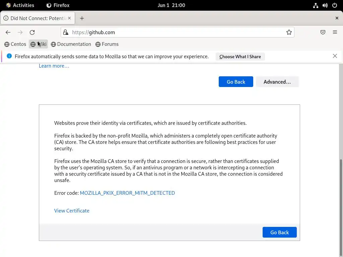Click the Forward navigation arrow

click(x=20, y=32)
